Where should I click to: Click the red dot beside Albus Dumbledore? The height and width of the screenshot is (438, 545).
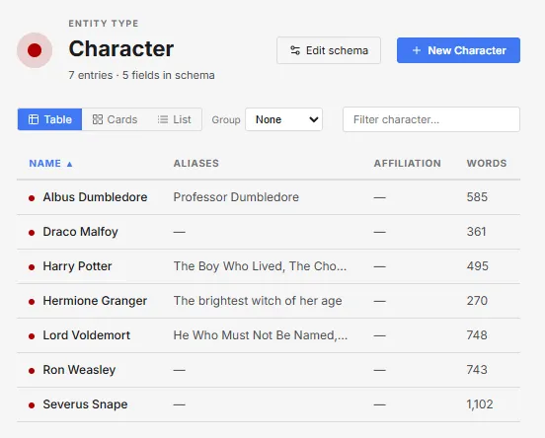32,198
